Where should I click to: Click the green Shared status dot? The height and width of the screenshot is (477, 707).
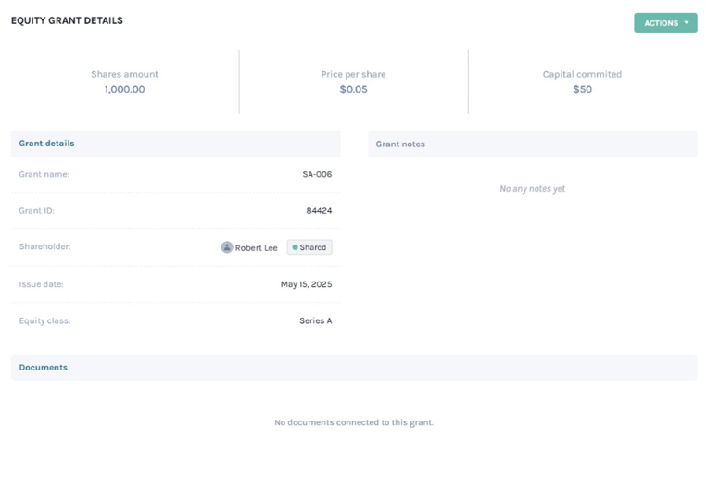(x=295, y=247)
